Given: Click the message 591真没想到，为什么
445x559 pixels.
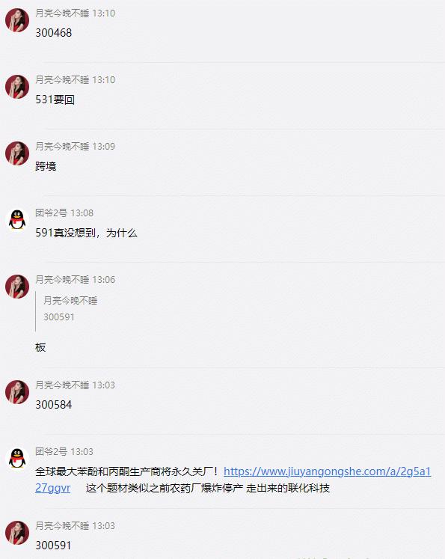Looking at the screenshot, I should click(x=86, y=233).
